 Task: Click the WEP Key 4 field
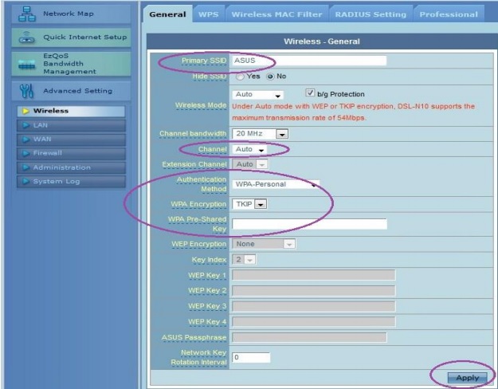tap(314, 321)
